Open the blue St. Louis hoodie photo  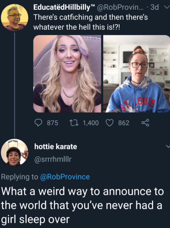(x=137, y=74)
